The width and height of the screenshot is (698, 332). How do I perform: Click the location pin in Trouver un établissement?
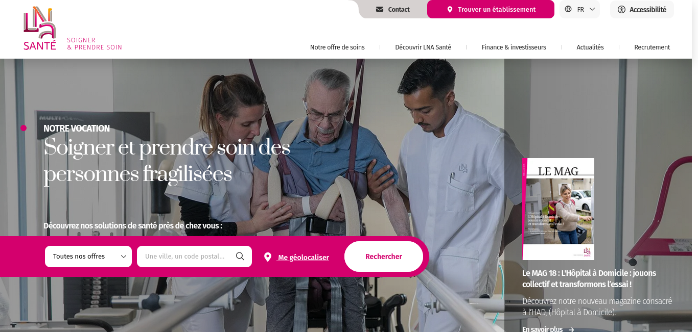(450, 9)
